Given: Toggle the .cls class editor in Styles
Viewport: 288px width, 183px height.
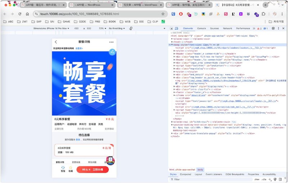Looking at the screenshot, I should click(264, 179).
